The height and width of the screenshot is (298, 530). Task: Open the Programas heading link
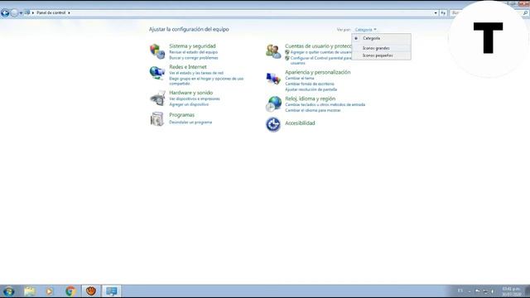tap(182, 115)
